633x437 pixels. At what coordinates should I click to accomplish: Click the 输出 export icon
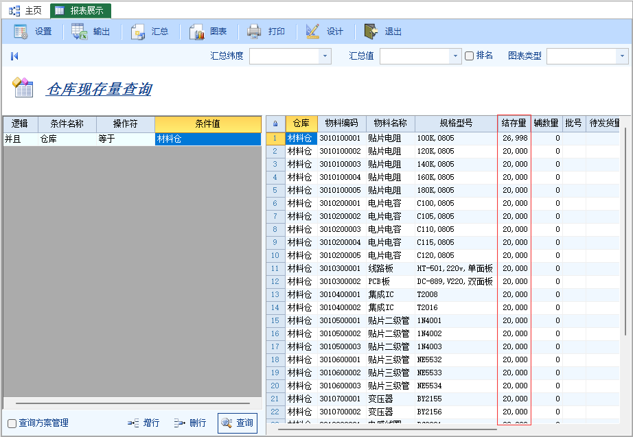click(x=79, y=32)
